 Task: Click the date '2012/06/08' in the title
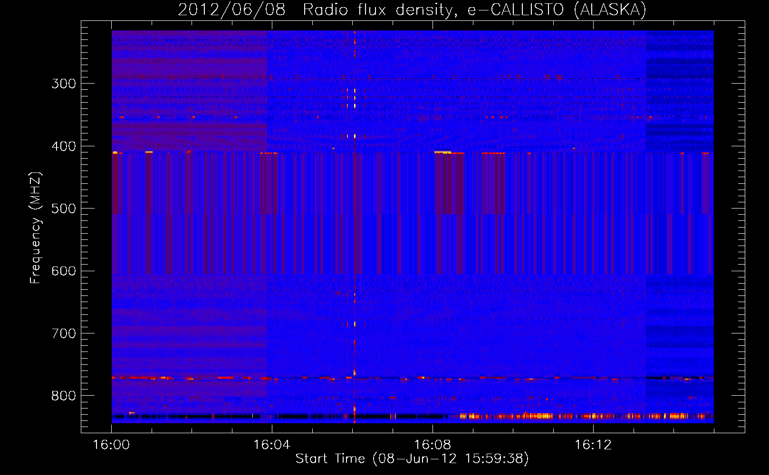pyautogui.click(x=231, y=9)
